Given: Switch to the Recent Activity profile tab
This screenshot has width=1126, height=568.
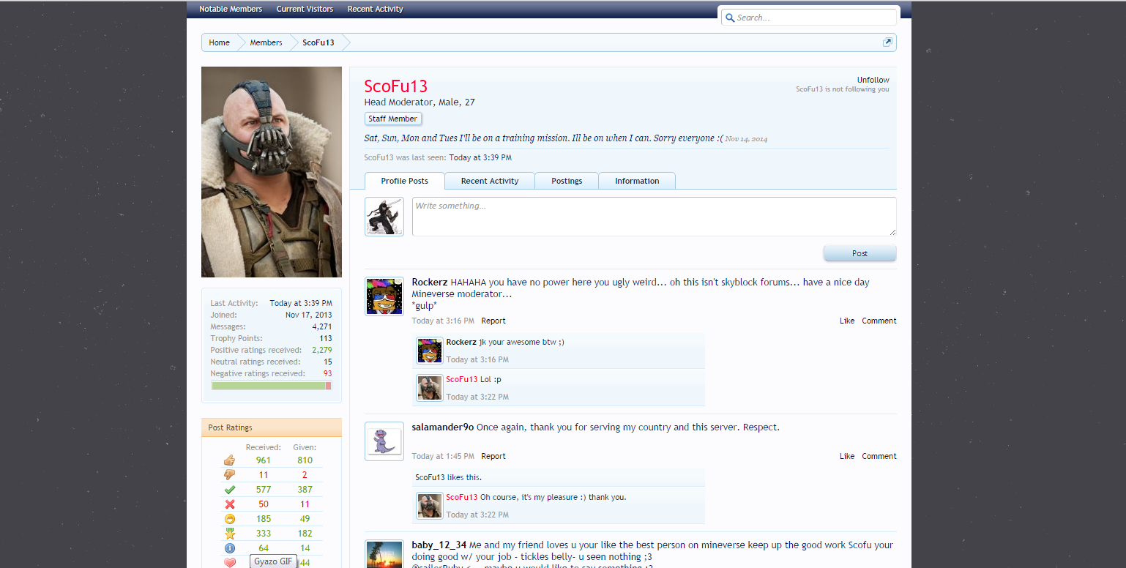Looking at the screenshot, I should pos(490,181).
